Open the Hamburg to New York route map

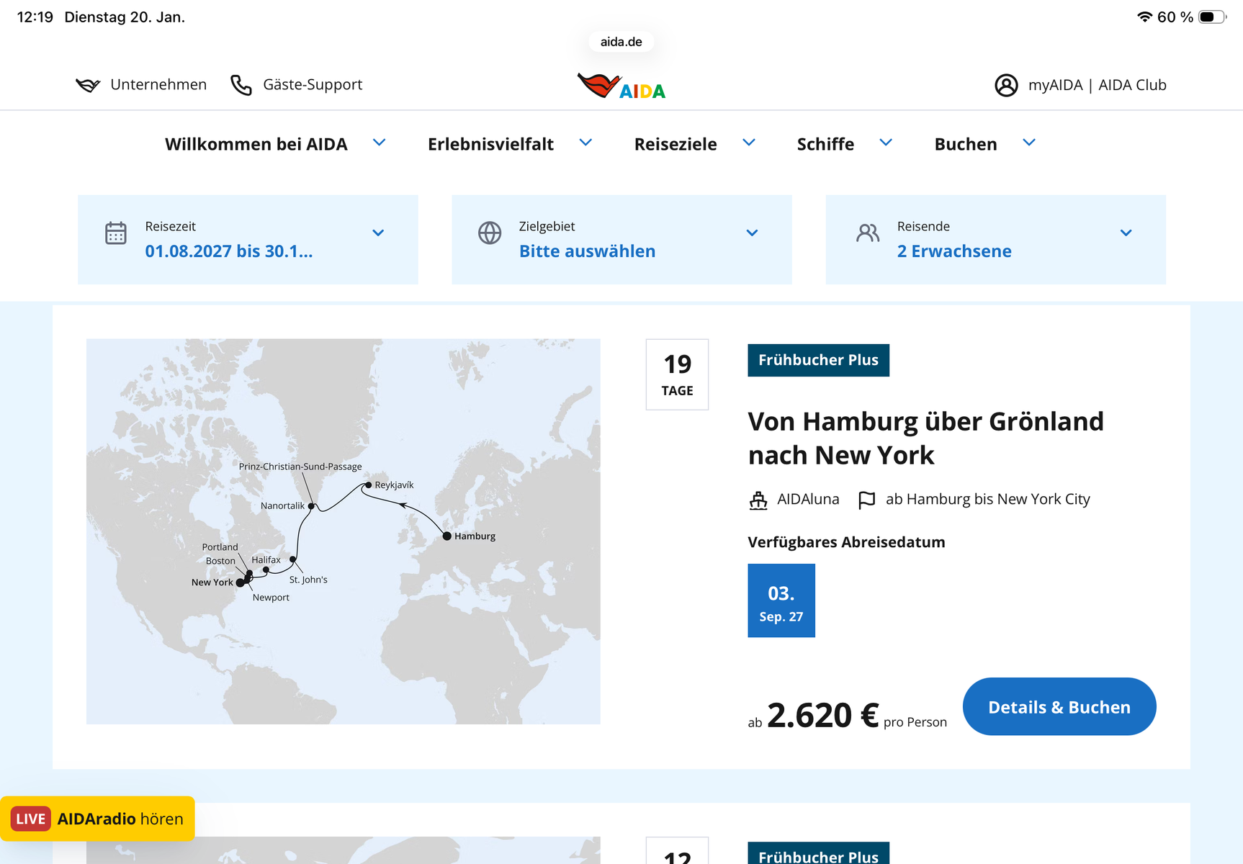click(343, 531)
